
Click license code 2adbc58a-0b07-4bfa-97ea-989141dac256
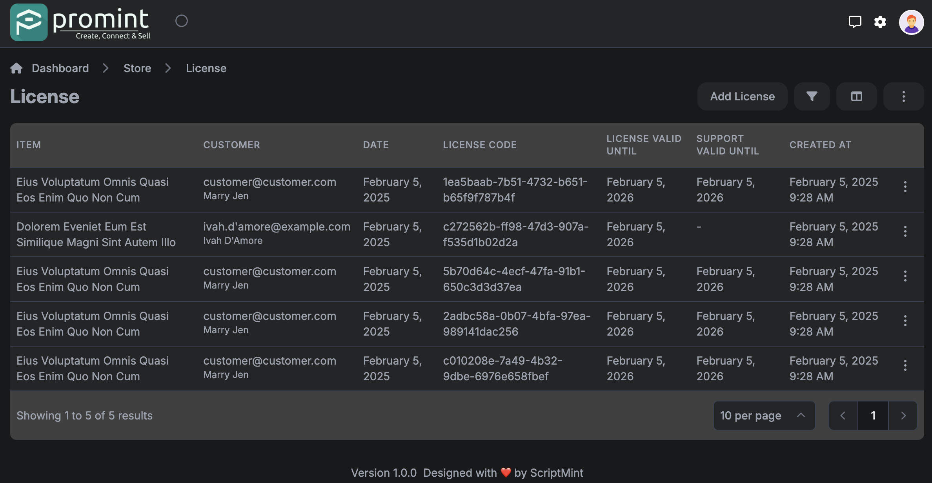[x=517, y=324]
